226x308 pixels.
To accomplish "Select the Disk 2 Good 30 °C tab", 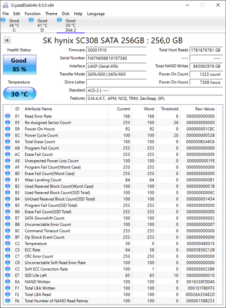I will [x=70, y=25].
